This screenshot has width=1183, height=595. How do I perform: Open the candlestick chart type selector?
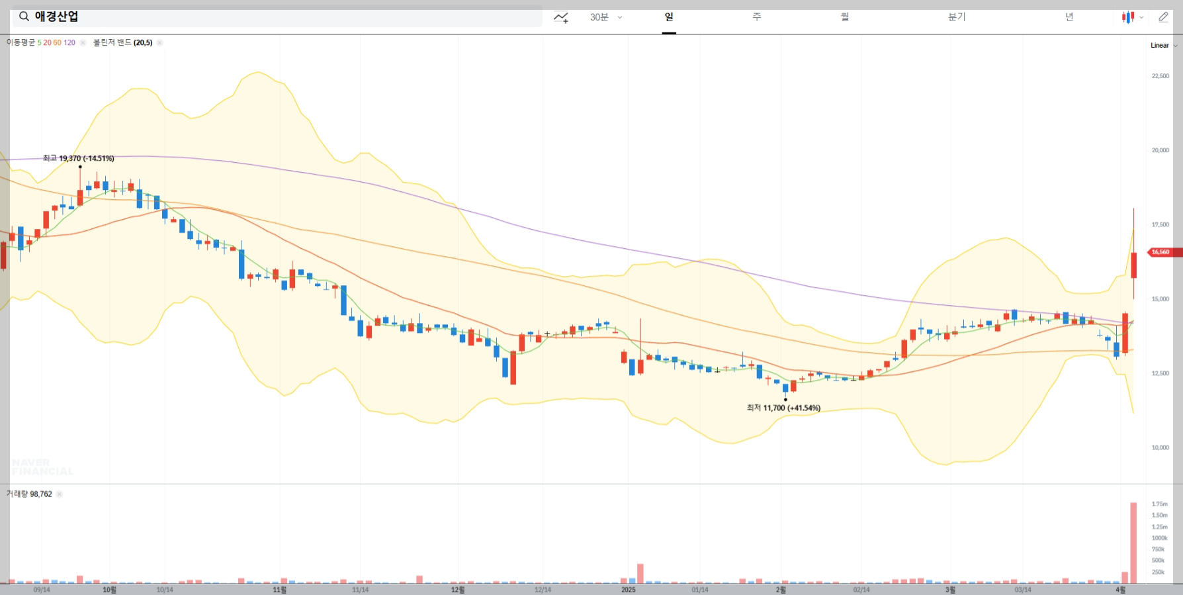point(1128,17)
